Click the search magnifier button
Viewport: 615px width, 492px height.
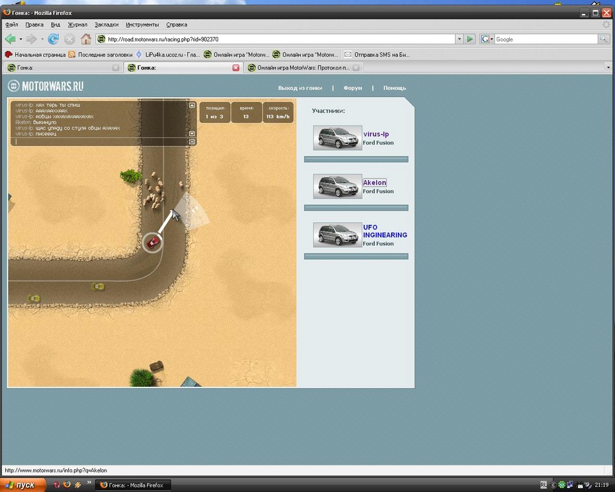point(603,39)
